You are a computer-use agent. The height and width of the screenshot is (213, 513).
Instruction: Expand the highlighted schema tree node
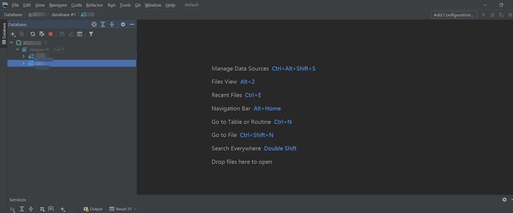point(24,63)
